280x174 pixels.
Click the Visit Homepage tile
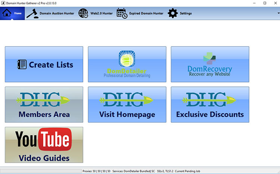[x=127, y=105]
